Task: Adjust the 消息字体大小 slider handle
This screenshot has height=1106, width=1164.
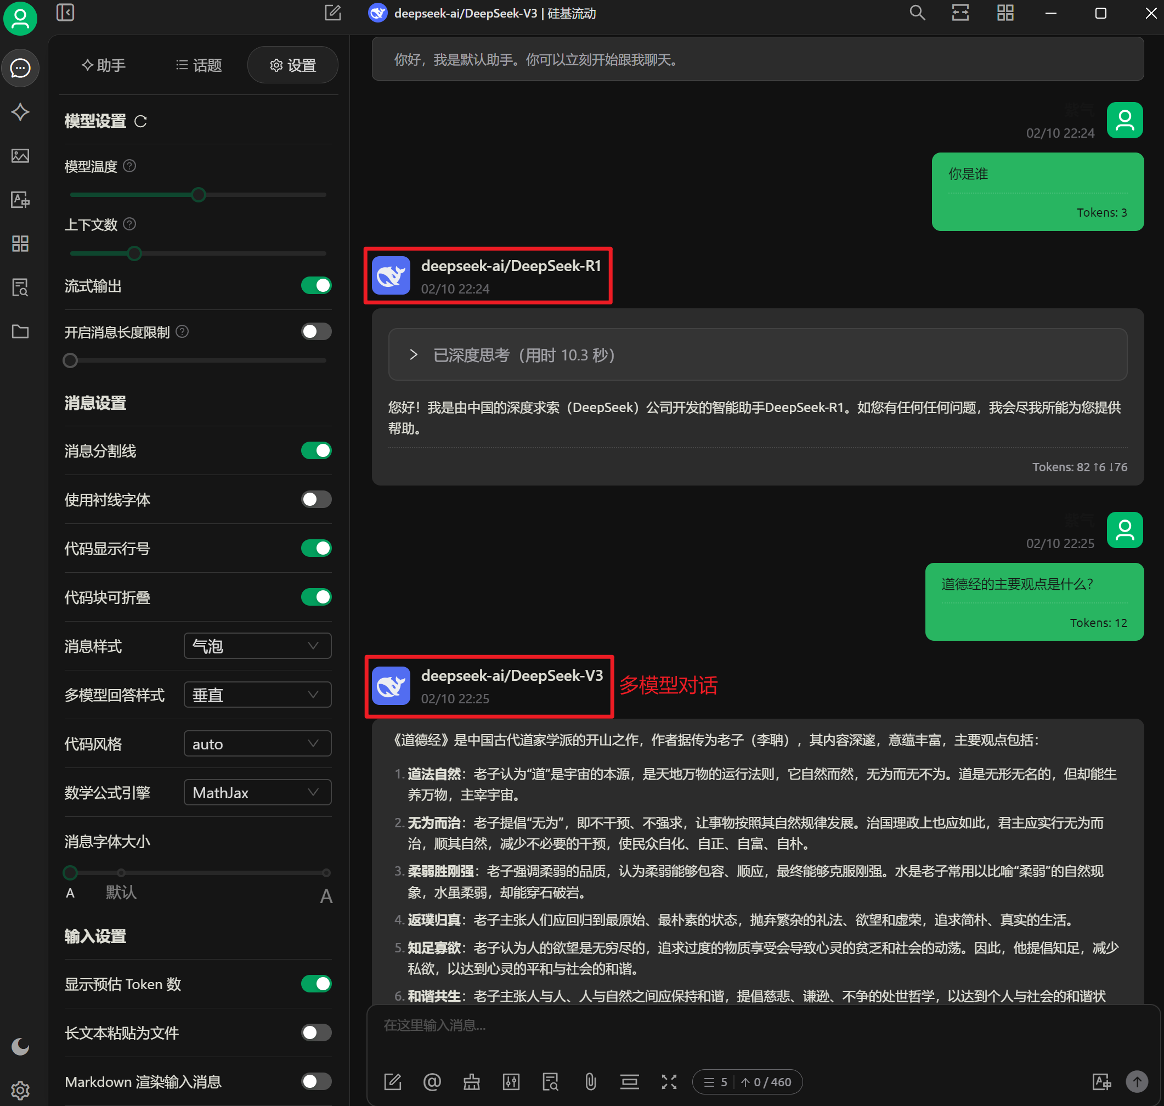Action: [70, 872]
